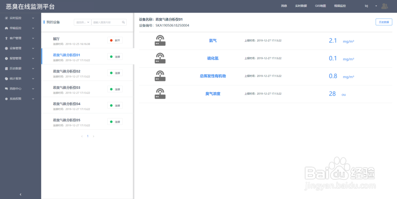Click 连接 status button for 恶臭气体分析仪03
This screenshot has width=397, height=199.
(115, 89)
